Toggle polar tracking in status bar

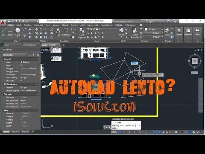(x=134, y=132)
